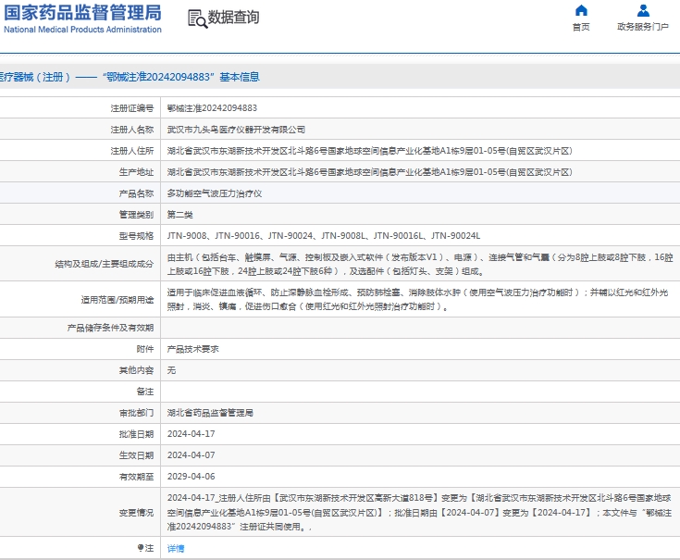Image resolution: width=680 pixels, height=560 pixels.
Task: Click registrant name 武汉市九头鸟医疗仪器开发有限公司
Action: tap(236, 130)
